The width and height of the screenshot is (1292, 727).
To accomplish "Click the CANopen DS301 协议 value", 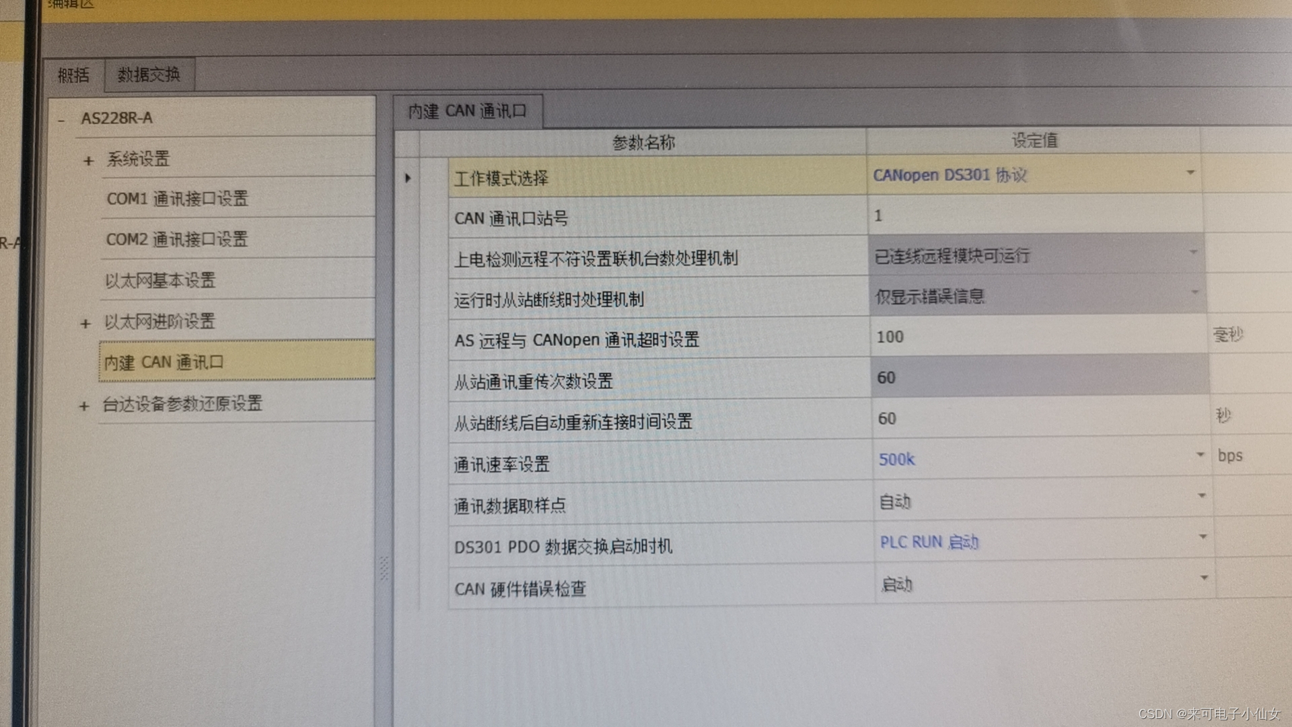I will coord(949,175).
